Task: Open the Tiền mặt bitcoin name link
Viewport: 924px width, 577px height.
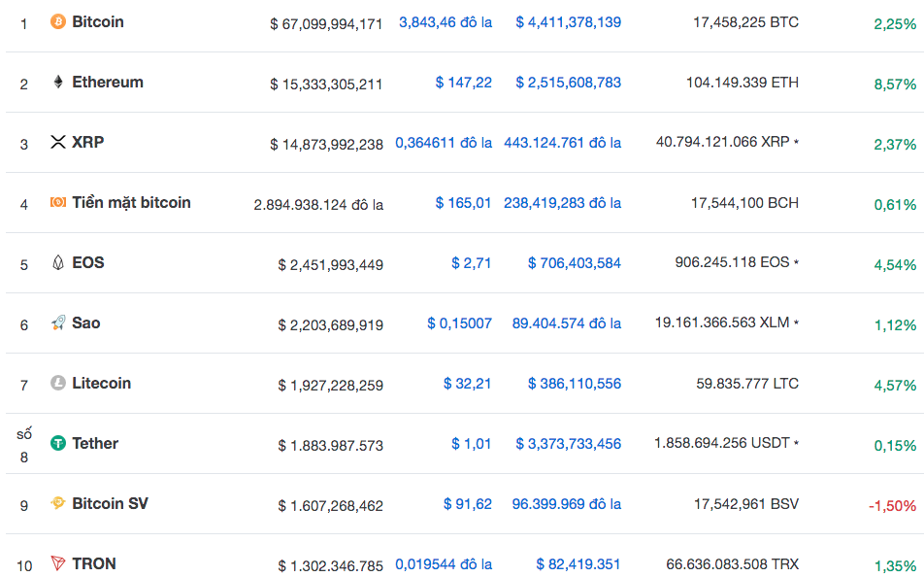Action: (131, 202)
